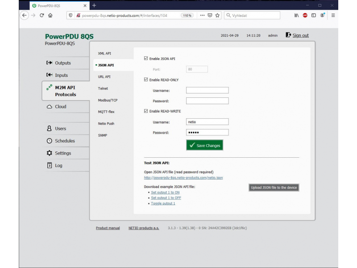
Task: Open the Product manual link
Action: click(x=108, y=228)
